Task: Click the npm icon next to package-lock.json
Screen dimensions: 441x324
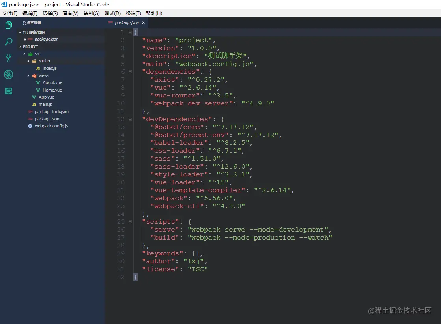Action: (x=30, y=112)
